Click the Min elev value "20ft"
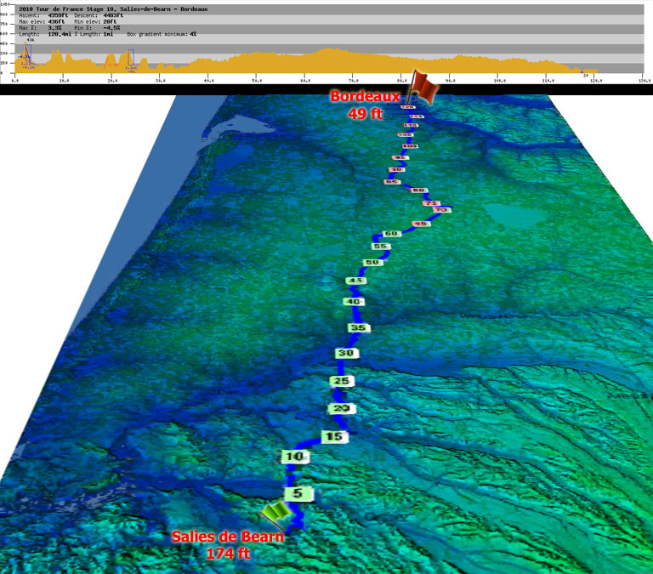This screenshot has height=574, width=653. pyautogui.click(x=109, y=21)
